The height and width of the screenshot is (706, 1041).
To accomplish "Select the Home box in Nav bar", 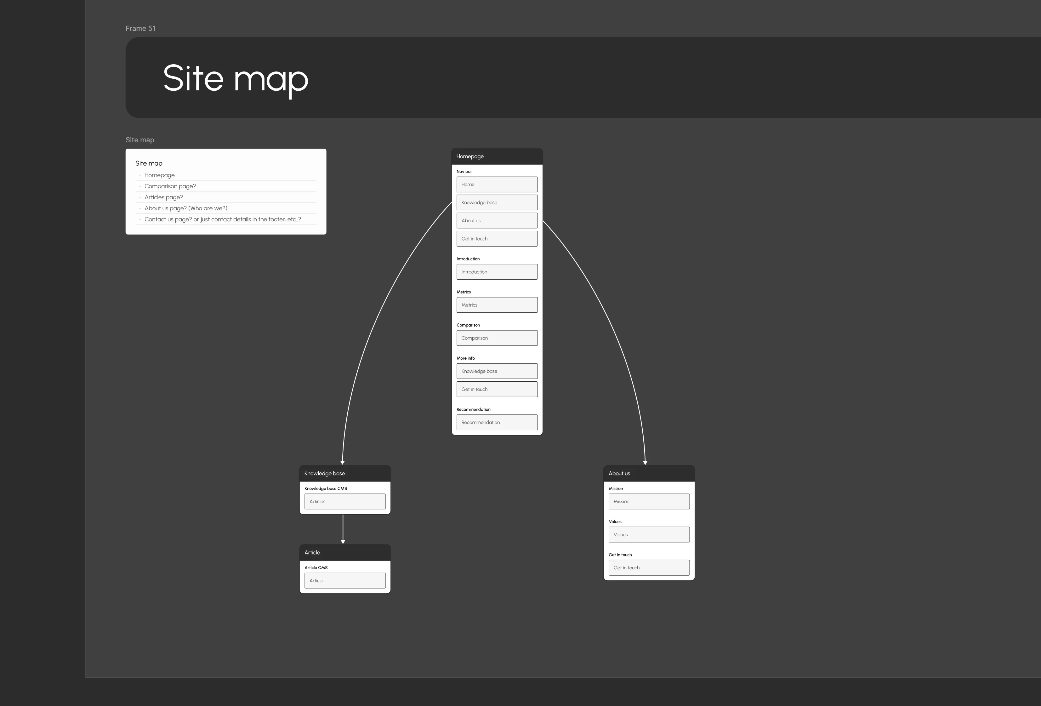I will coord(497,185).
